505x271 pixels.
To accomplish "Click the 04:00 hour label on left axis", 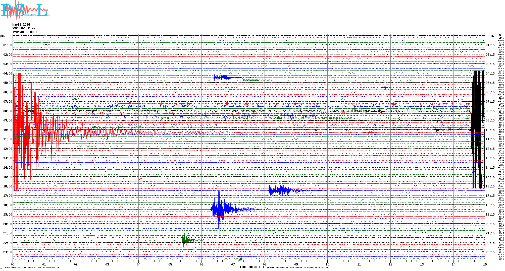I will tap(8, 74).
